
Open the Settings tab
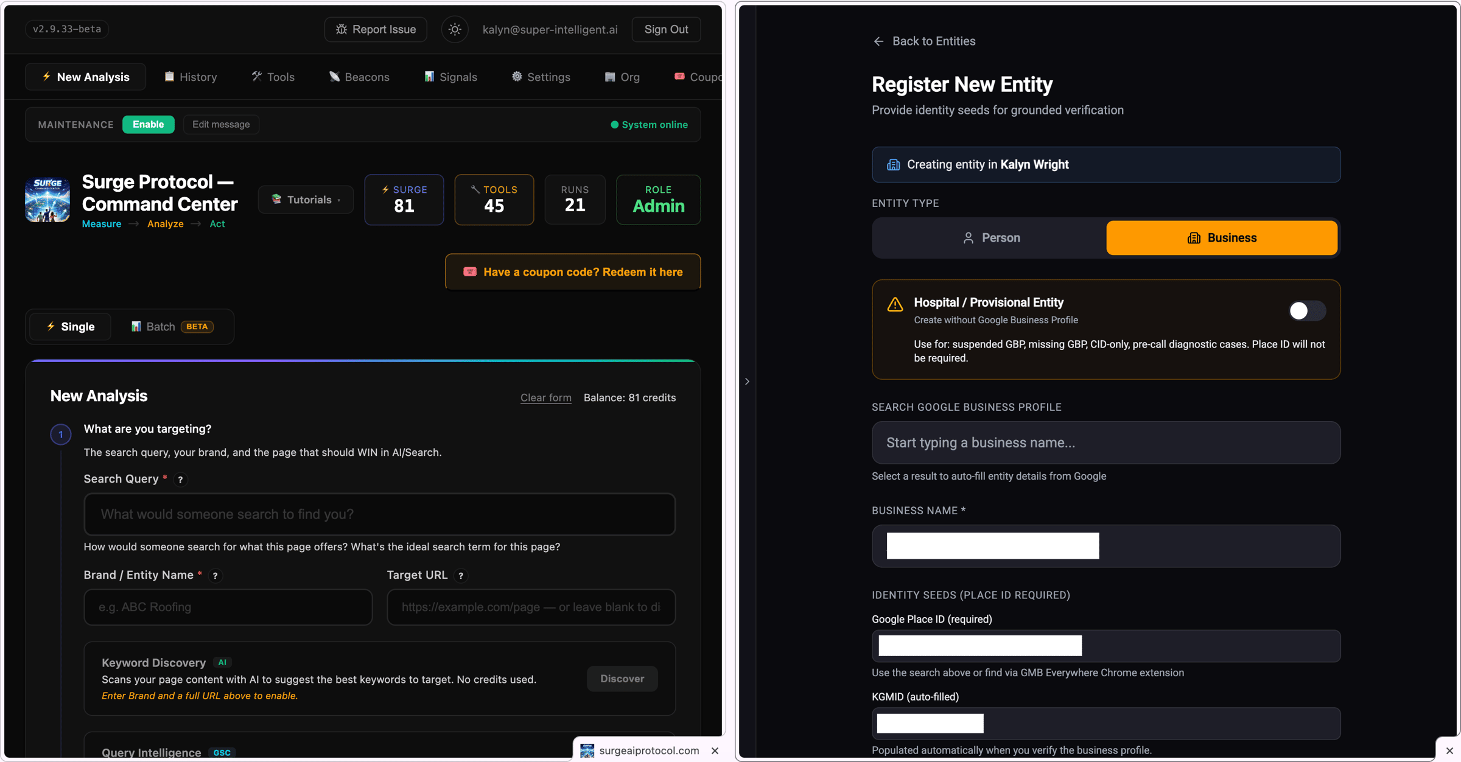click(x=541, y=77)
